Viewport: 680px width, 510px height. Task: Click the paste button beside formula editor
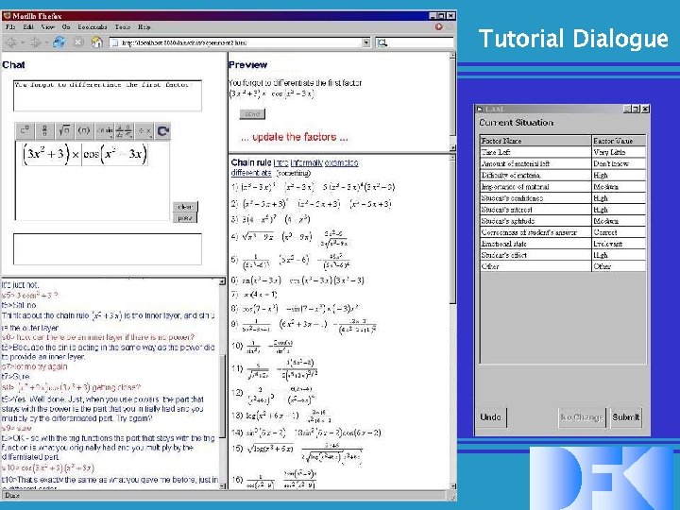point(185,218)
